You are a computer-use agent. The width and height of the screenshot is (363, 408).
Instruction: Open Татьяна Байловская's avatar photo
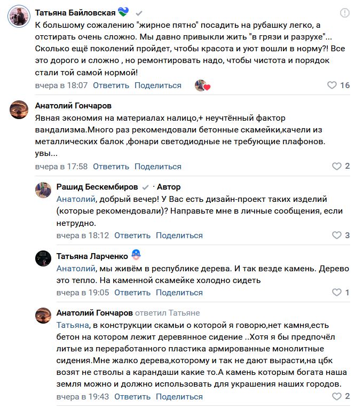pos(19,17)
